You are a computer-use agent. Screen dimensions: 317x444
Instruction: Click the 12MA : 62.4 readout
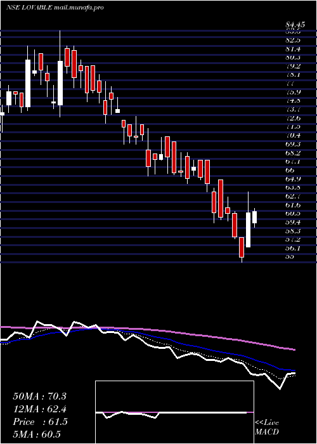(x=39, y=409)
